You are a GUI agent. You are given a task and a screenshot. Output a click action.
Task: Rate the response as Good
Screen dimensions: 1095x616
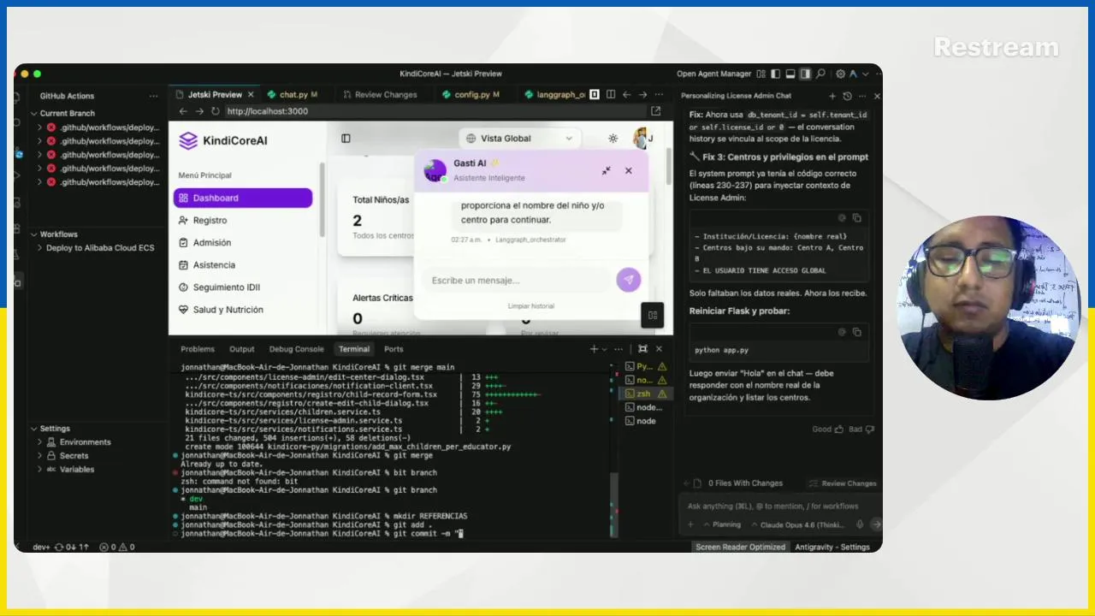(827, 429)
